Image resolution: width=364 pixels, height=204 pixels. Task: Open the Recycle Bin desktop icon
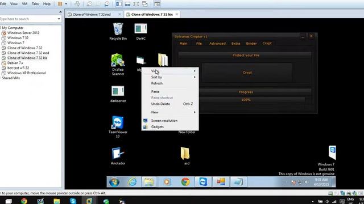tap(118, 32)
